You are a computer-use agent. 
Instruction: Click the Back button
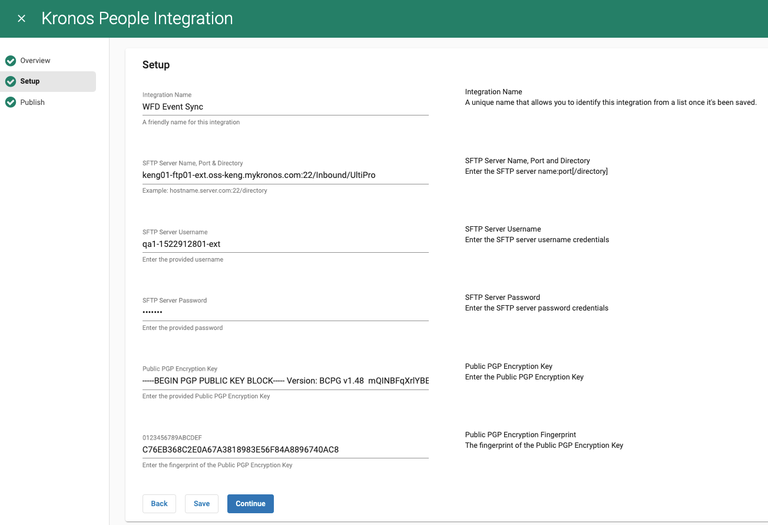click(x=159, y=504)
